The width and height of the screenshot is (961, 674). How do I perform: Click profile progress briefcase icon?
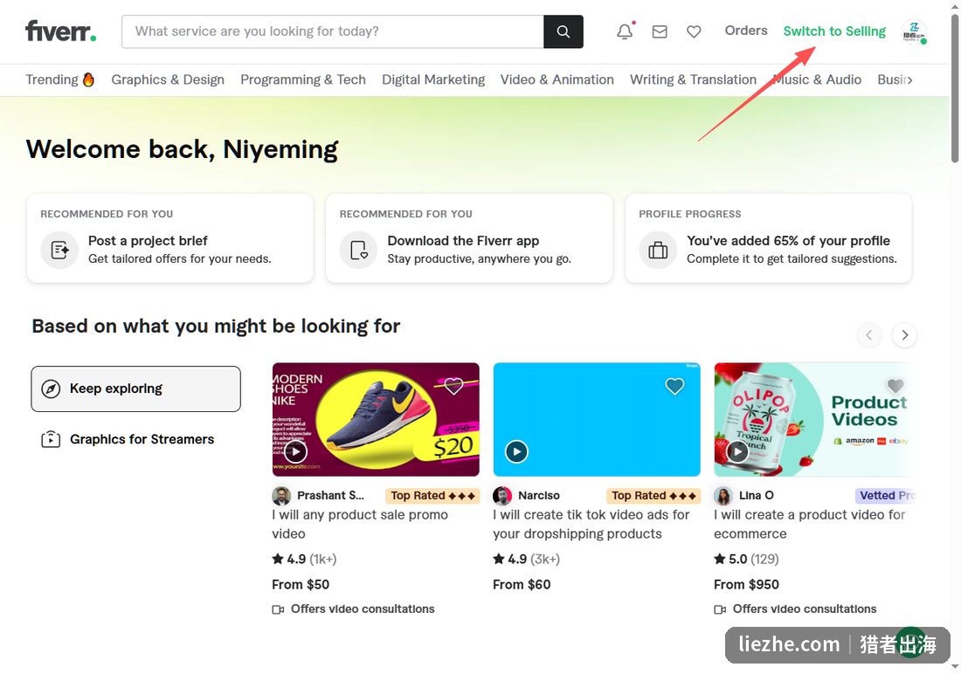coord(658,250)
